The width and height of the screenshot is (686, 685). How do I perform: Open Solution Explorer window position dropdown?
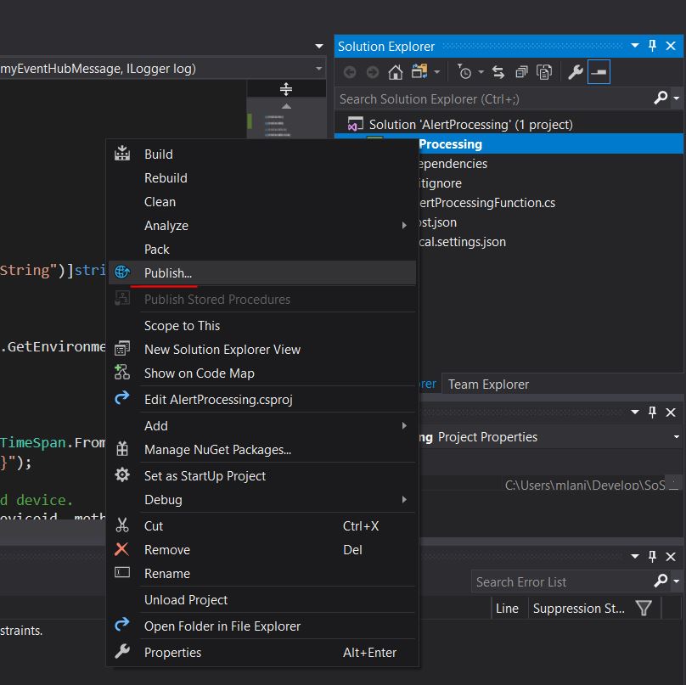(x=635, y=46)
